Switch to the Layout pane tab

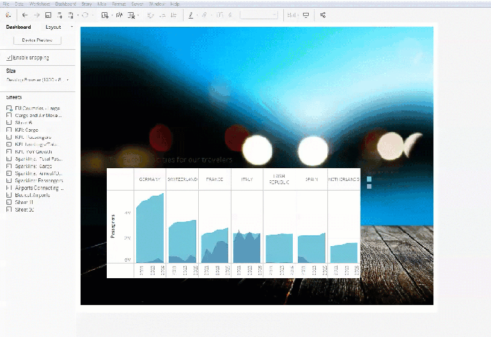[x=53, y=27]
